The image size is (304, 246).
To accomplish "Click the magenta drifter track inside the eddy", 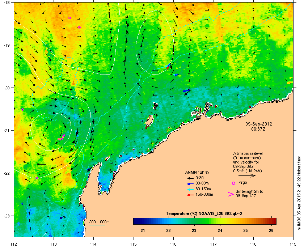I will [62, 137].
